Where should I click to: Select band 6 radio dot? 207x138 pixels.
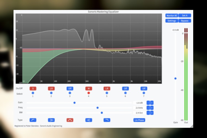(x=125, y=93)
